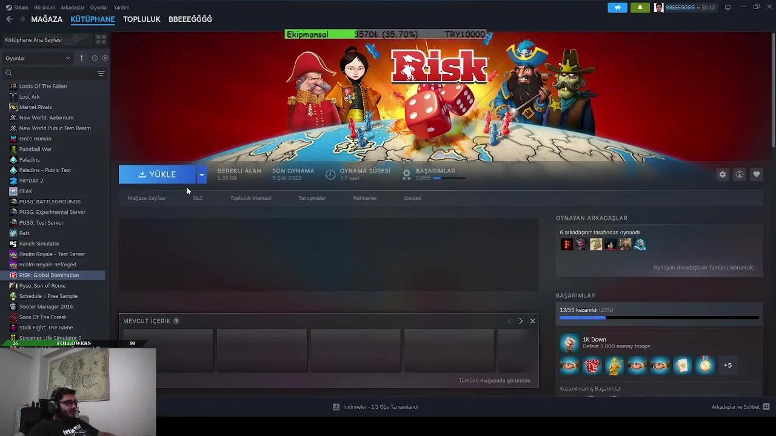The width and height of the screenshot is (776, 436).
Task: Open the 1K Down achievement icon
Action: pyautogui.click(x=569, y=343)
